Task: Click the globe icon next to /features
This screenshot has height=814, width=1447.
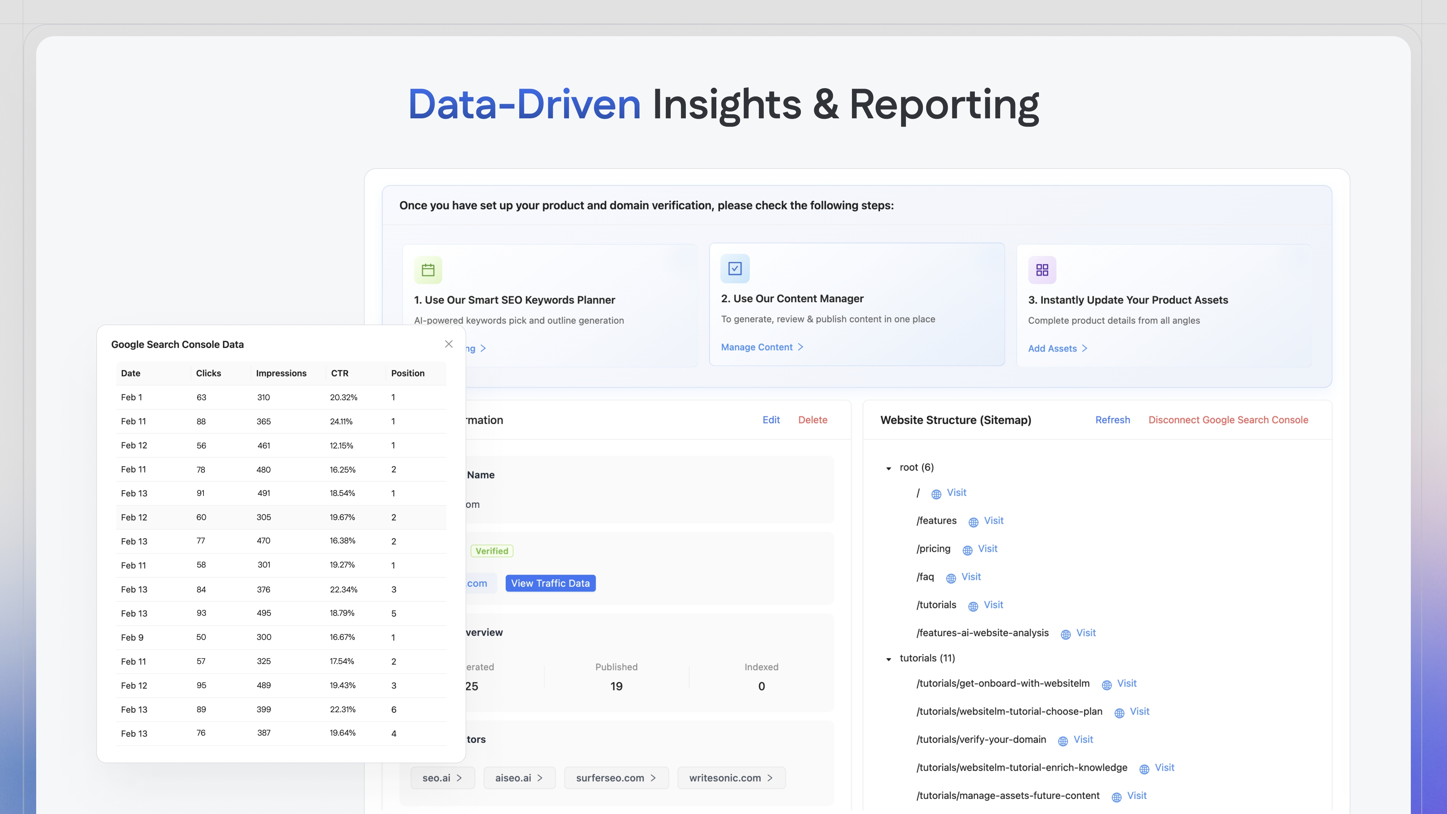Action: tap(973, 522)
